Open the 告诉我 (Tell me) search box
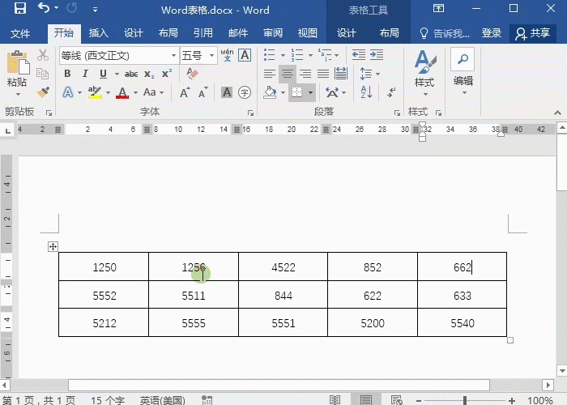The width and height of the screenshot is (567, 405). 445,33
